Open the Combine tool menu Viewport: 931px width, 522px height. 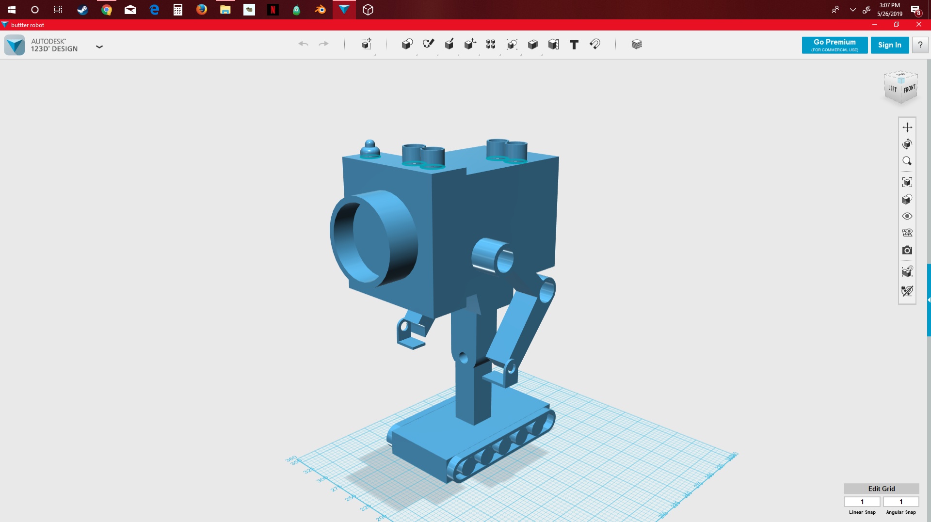click(x=532, y=44)
